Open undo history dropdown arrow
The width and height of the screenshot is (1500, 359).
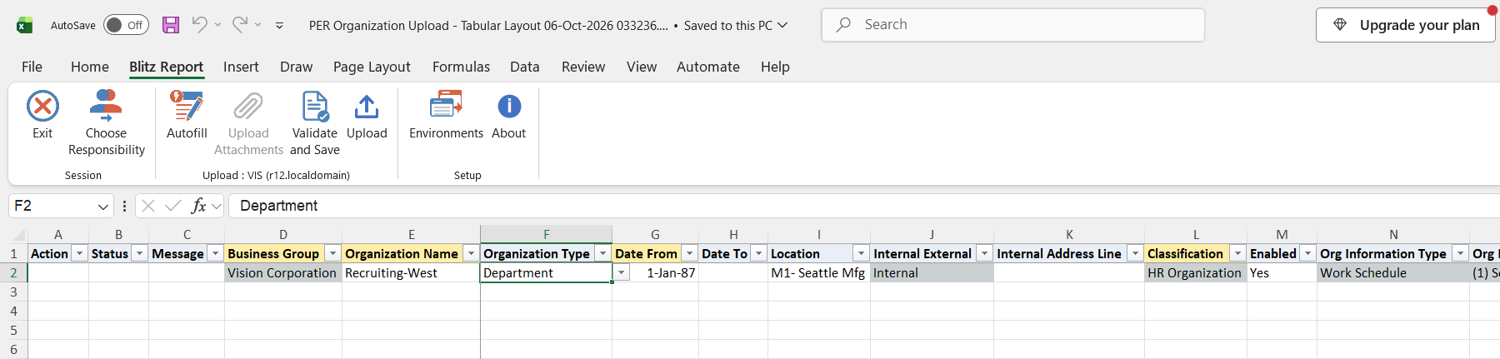(x=217, y=25)
